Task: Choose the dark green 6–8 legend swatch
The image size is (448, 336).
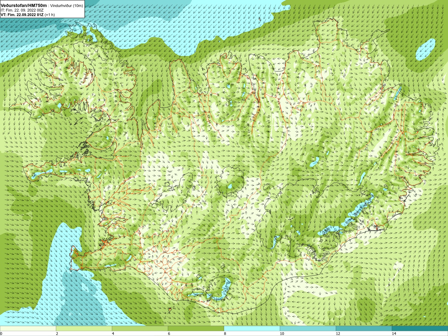Action: click(x=196, y=329)
